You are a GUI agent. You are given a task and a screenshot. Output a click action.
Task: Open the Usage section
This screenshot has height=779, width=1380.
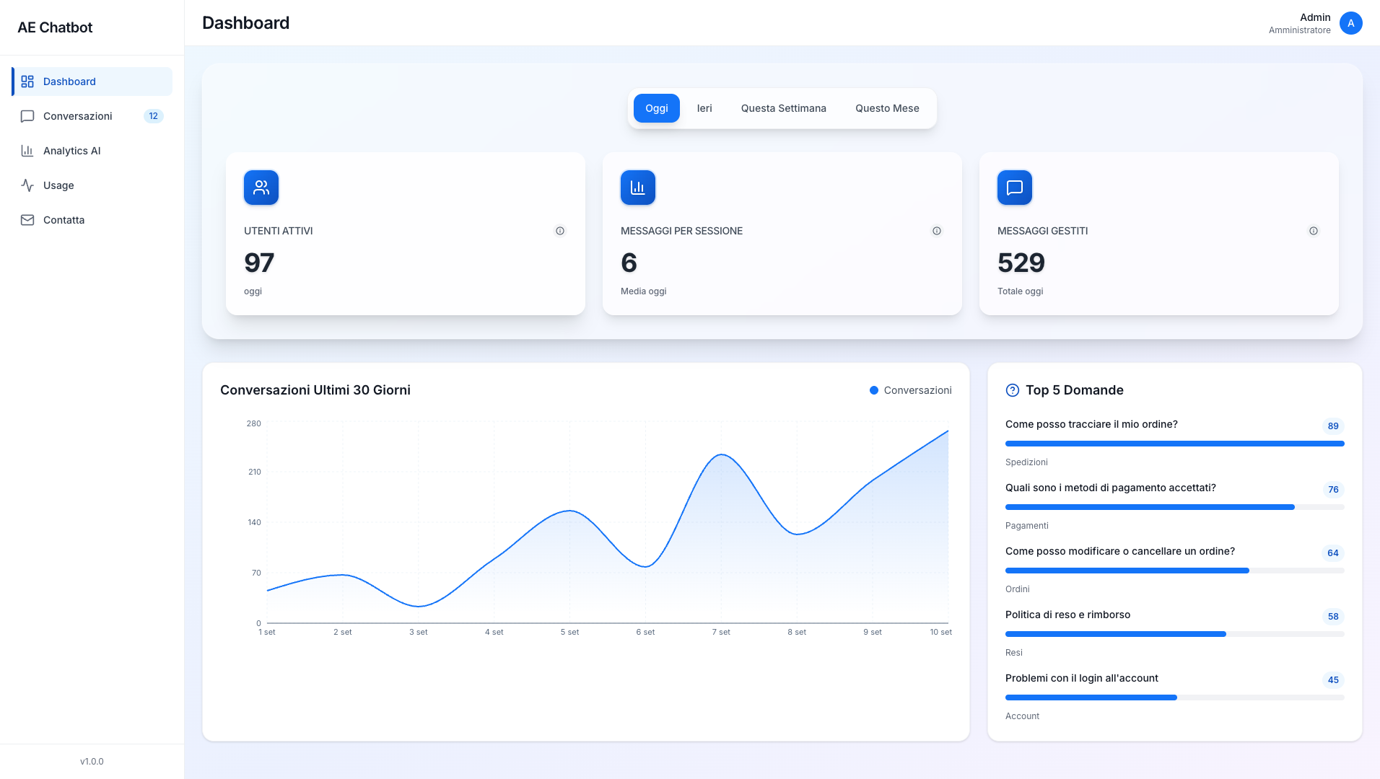pos(58,185)
